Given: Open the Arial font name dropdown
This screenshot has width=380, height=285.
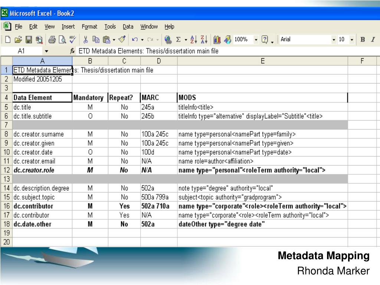Looking at the screenshot, I should tap(334, 39).
